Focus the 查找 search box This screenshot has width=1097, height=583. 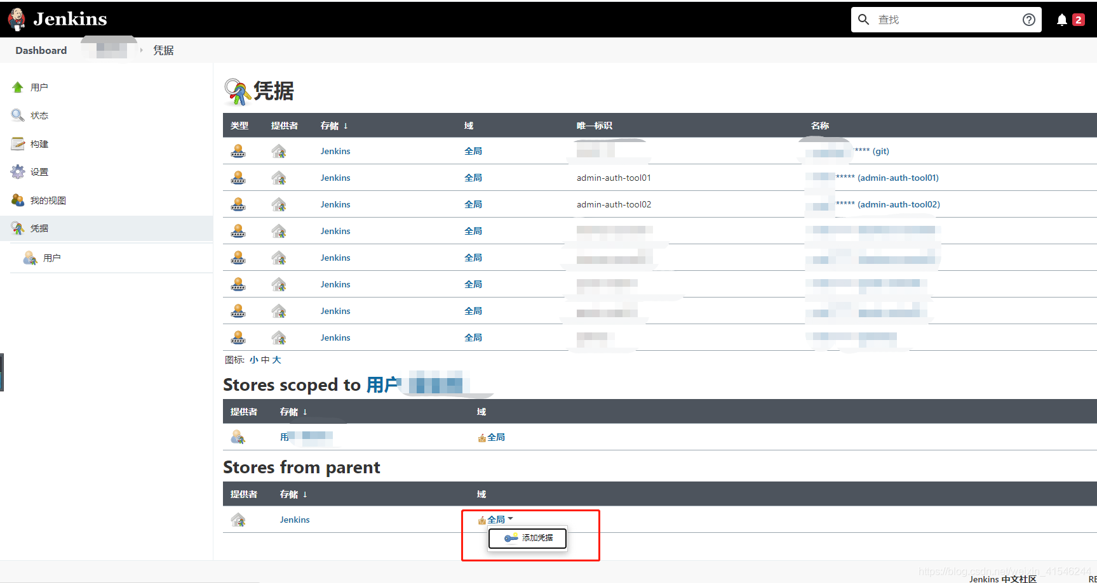[946, 20]
